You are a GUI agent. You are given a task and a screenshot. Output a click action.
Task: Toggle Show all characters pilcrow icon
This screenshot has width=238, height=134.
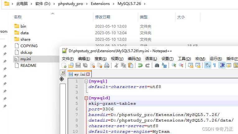(x=214, y=65)
